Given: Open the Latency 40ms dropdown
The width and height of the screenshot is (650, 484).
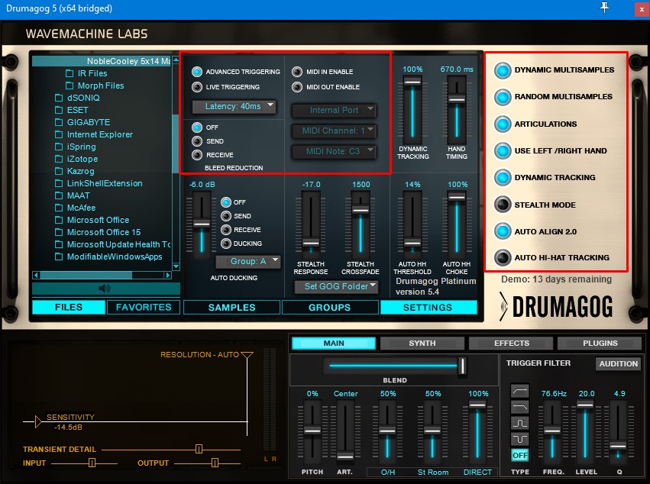Looking at the screenshot, I should click(x=234, y=107).
